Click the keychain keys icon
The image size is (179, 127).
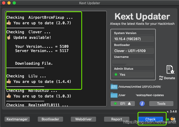coord(173,119)
